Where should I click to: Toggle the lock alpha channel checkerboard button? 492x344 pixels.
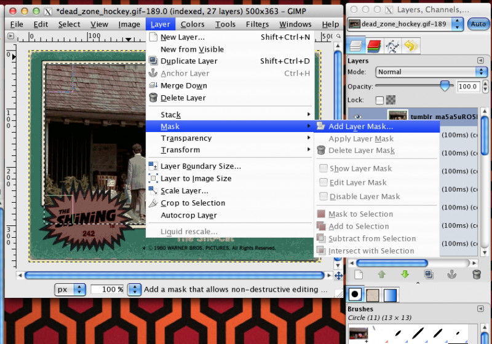coord(391,100)
